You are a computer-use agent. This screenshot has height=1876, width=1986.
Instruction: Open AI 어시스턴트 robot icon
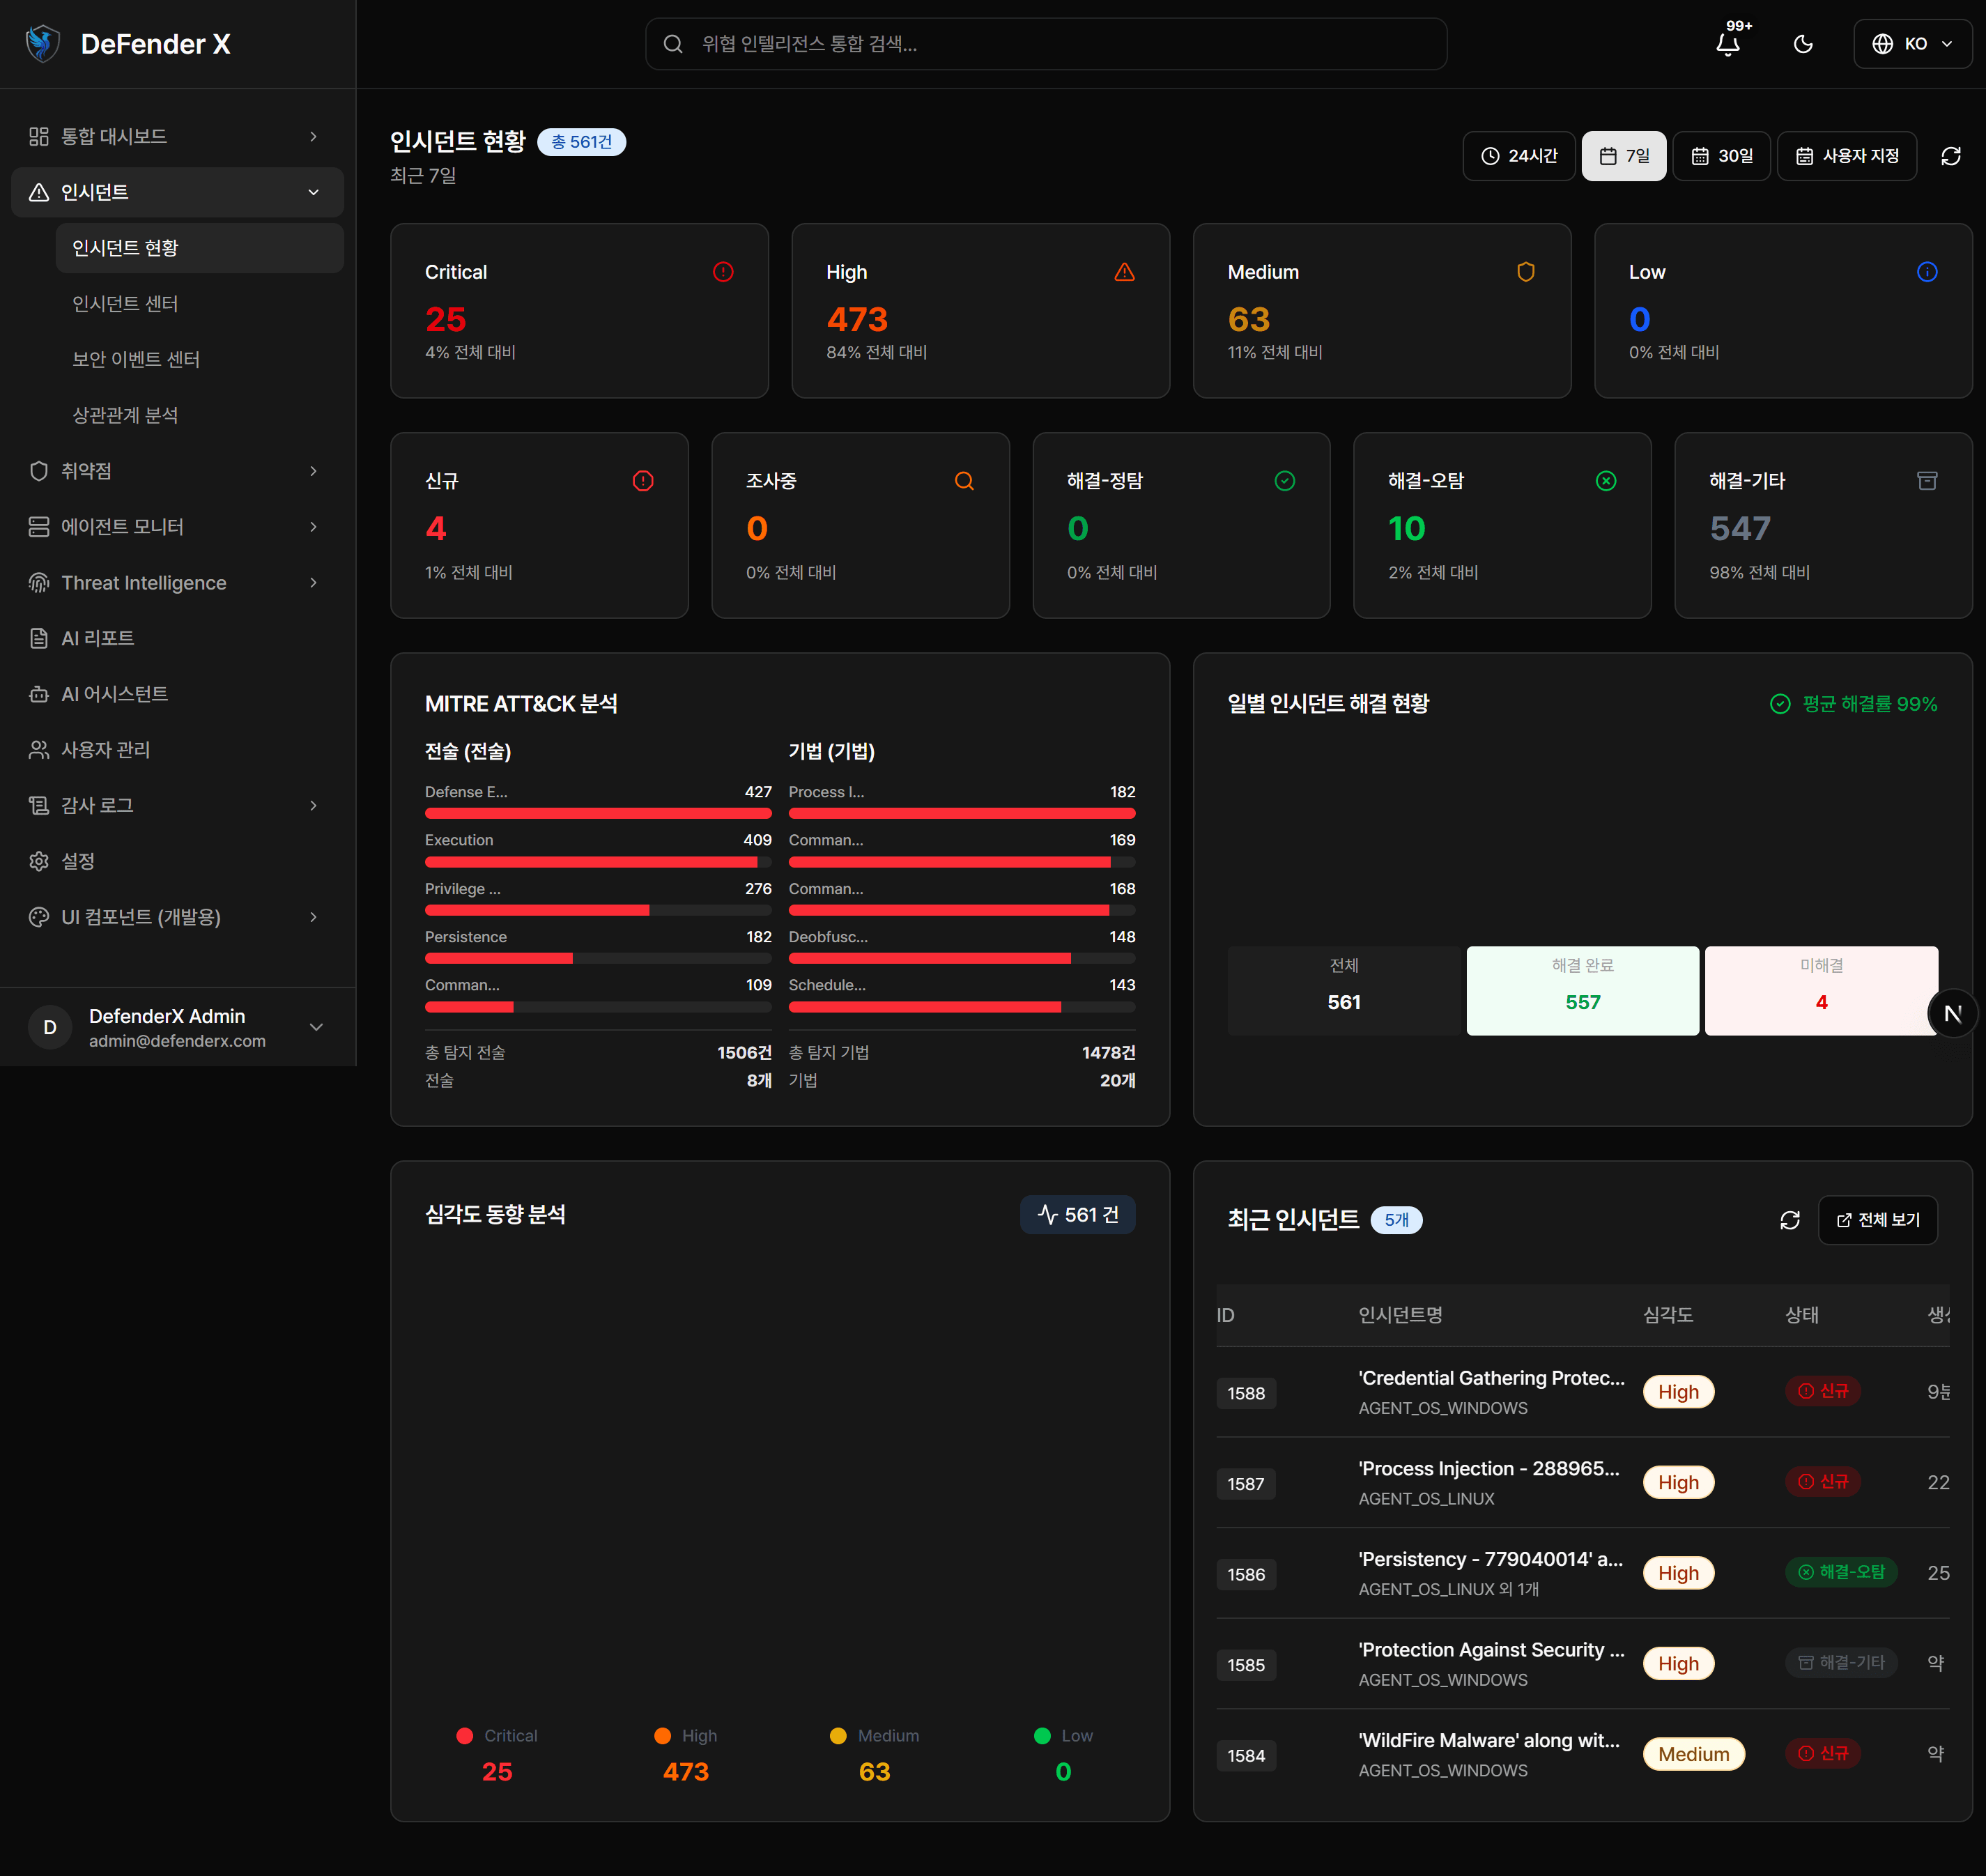pyautogui.click(x=39, y=694)
